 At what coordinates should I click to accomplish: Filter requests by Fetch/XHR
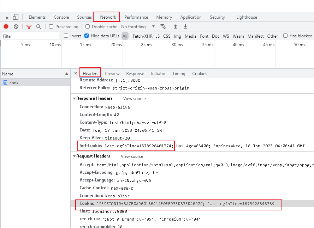(143, 36)
